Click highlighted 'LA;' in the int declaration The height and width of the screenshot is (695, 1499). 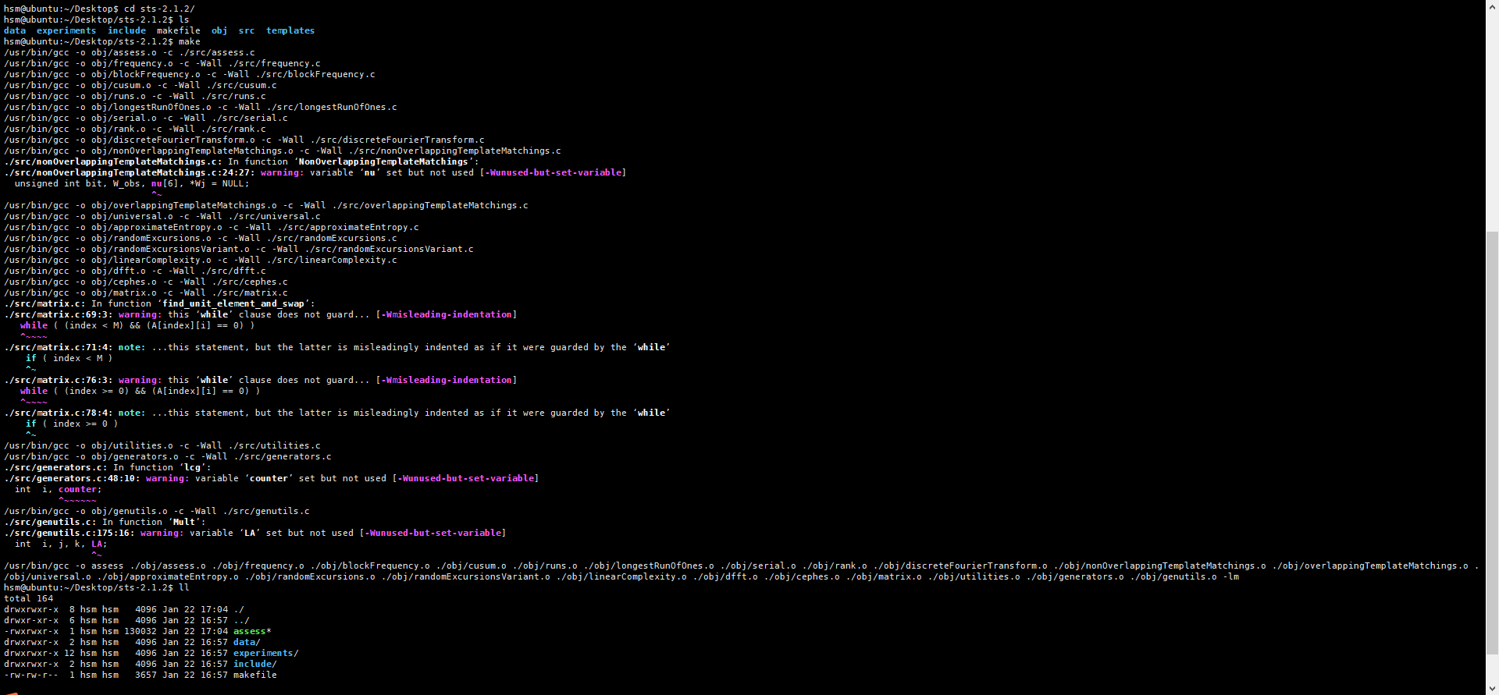click(99, 544)
